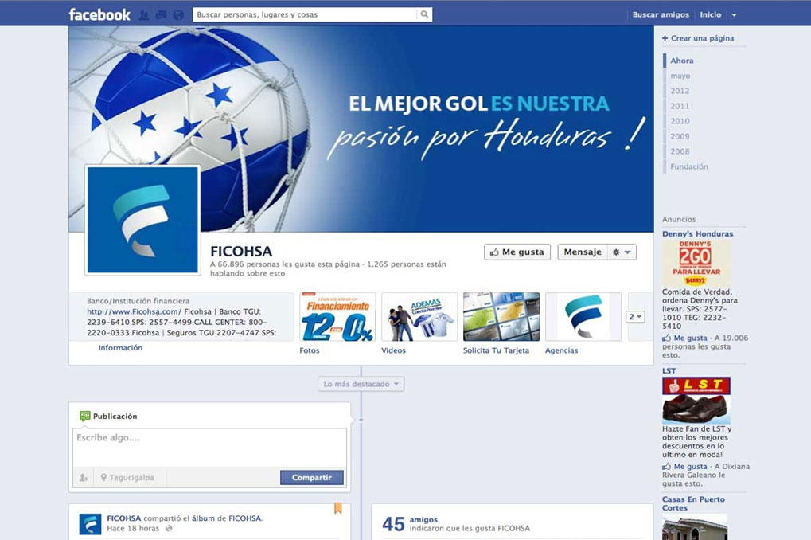Click the tag people icon in post composer

pyautogui.click(x=83, y=478)
